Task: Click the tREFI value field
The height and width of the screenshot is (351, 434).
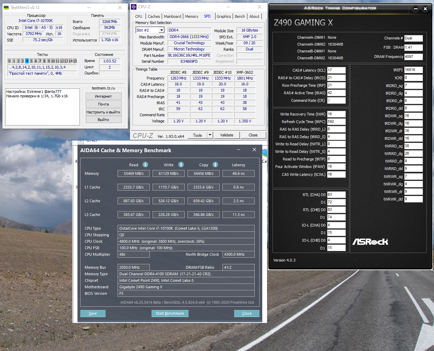Action: click(x=413, y=70)
